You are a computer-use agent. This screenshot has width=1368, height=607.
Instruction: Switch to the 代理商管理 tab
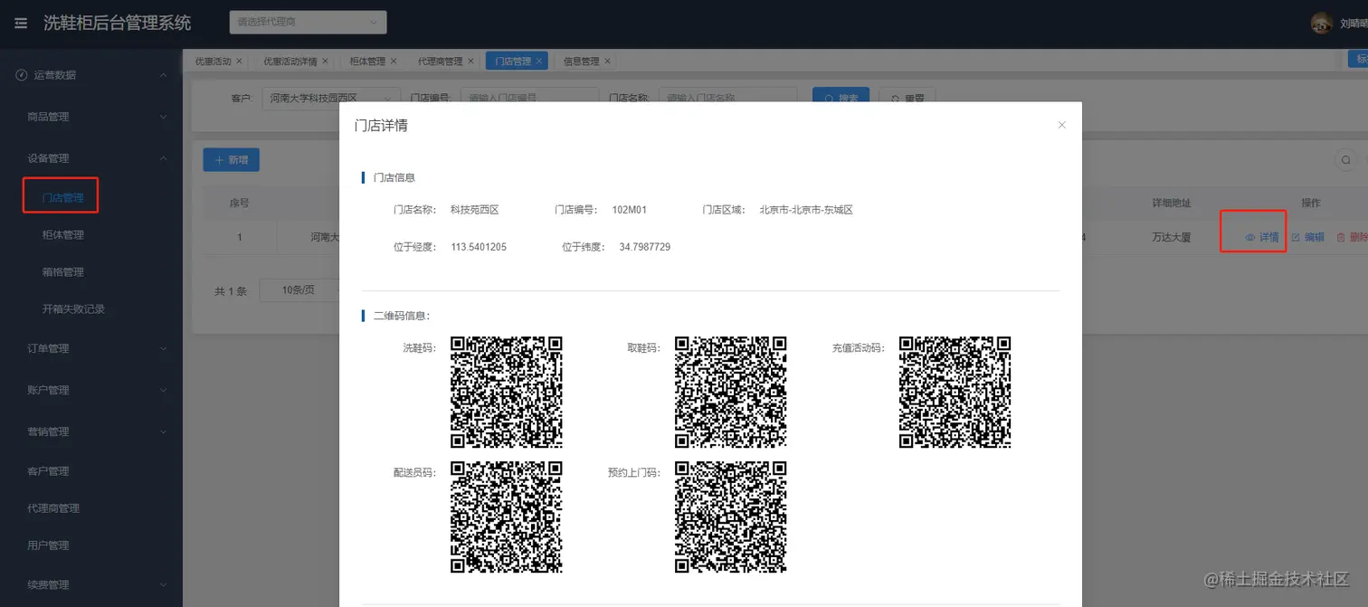(440, 62)
